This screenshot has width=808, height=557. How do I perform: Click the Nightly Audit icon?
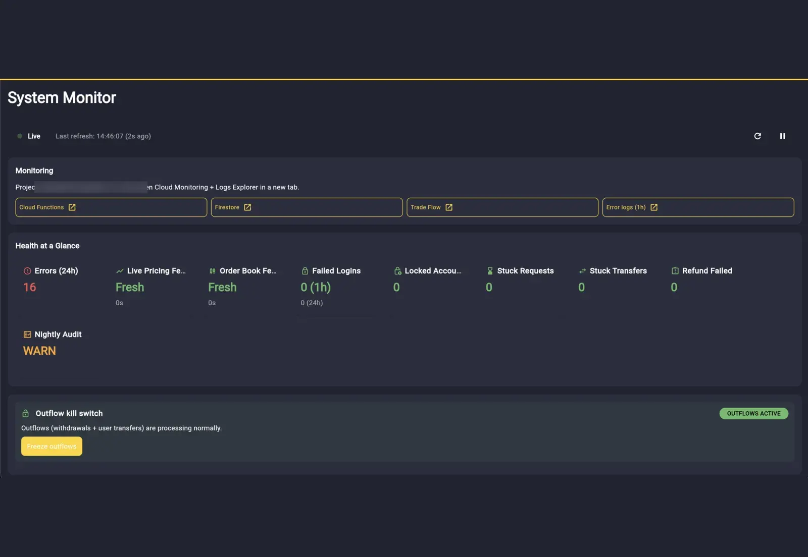27,335
